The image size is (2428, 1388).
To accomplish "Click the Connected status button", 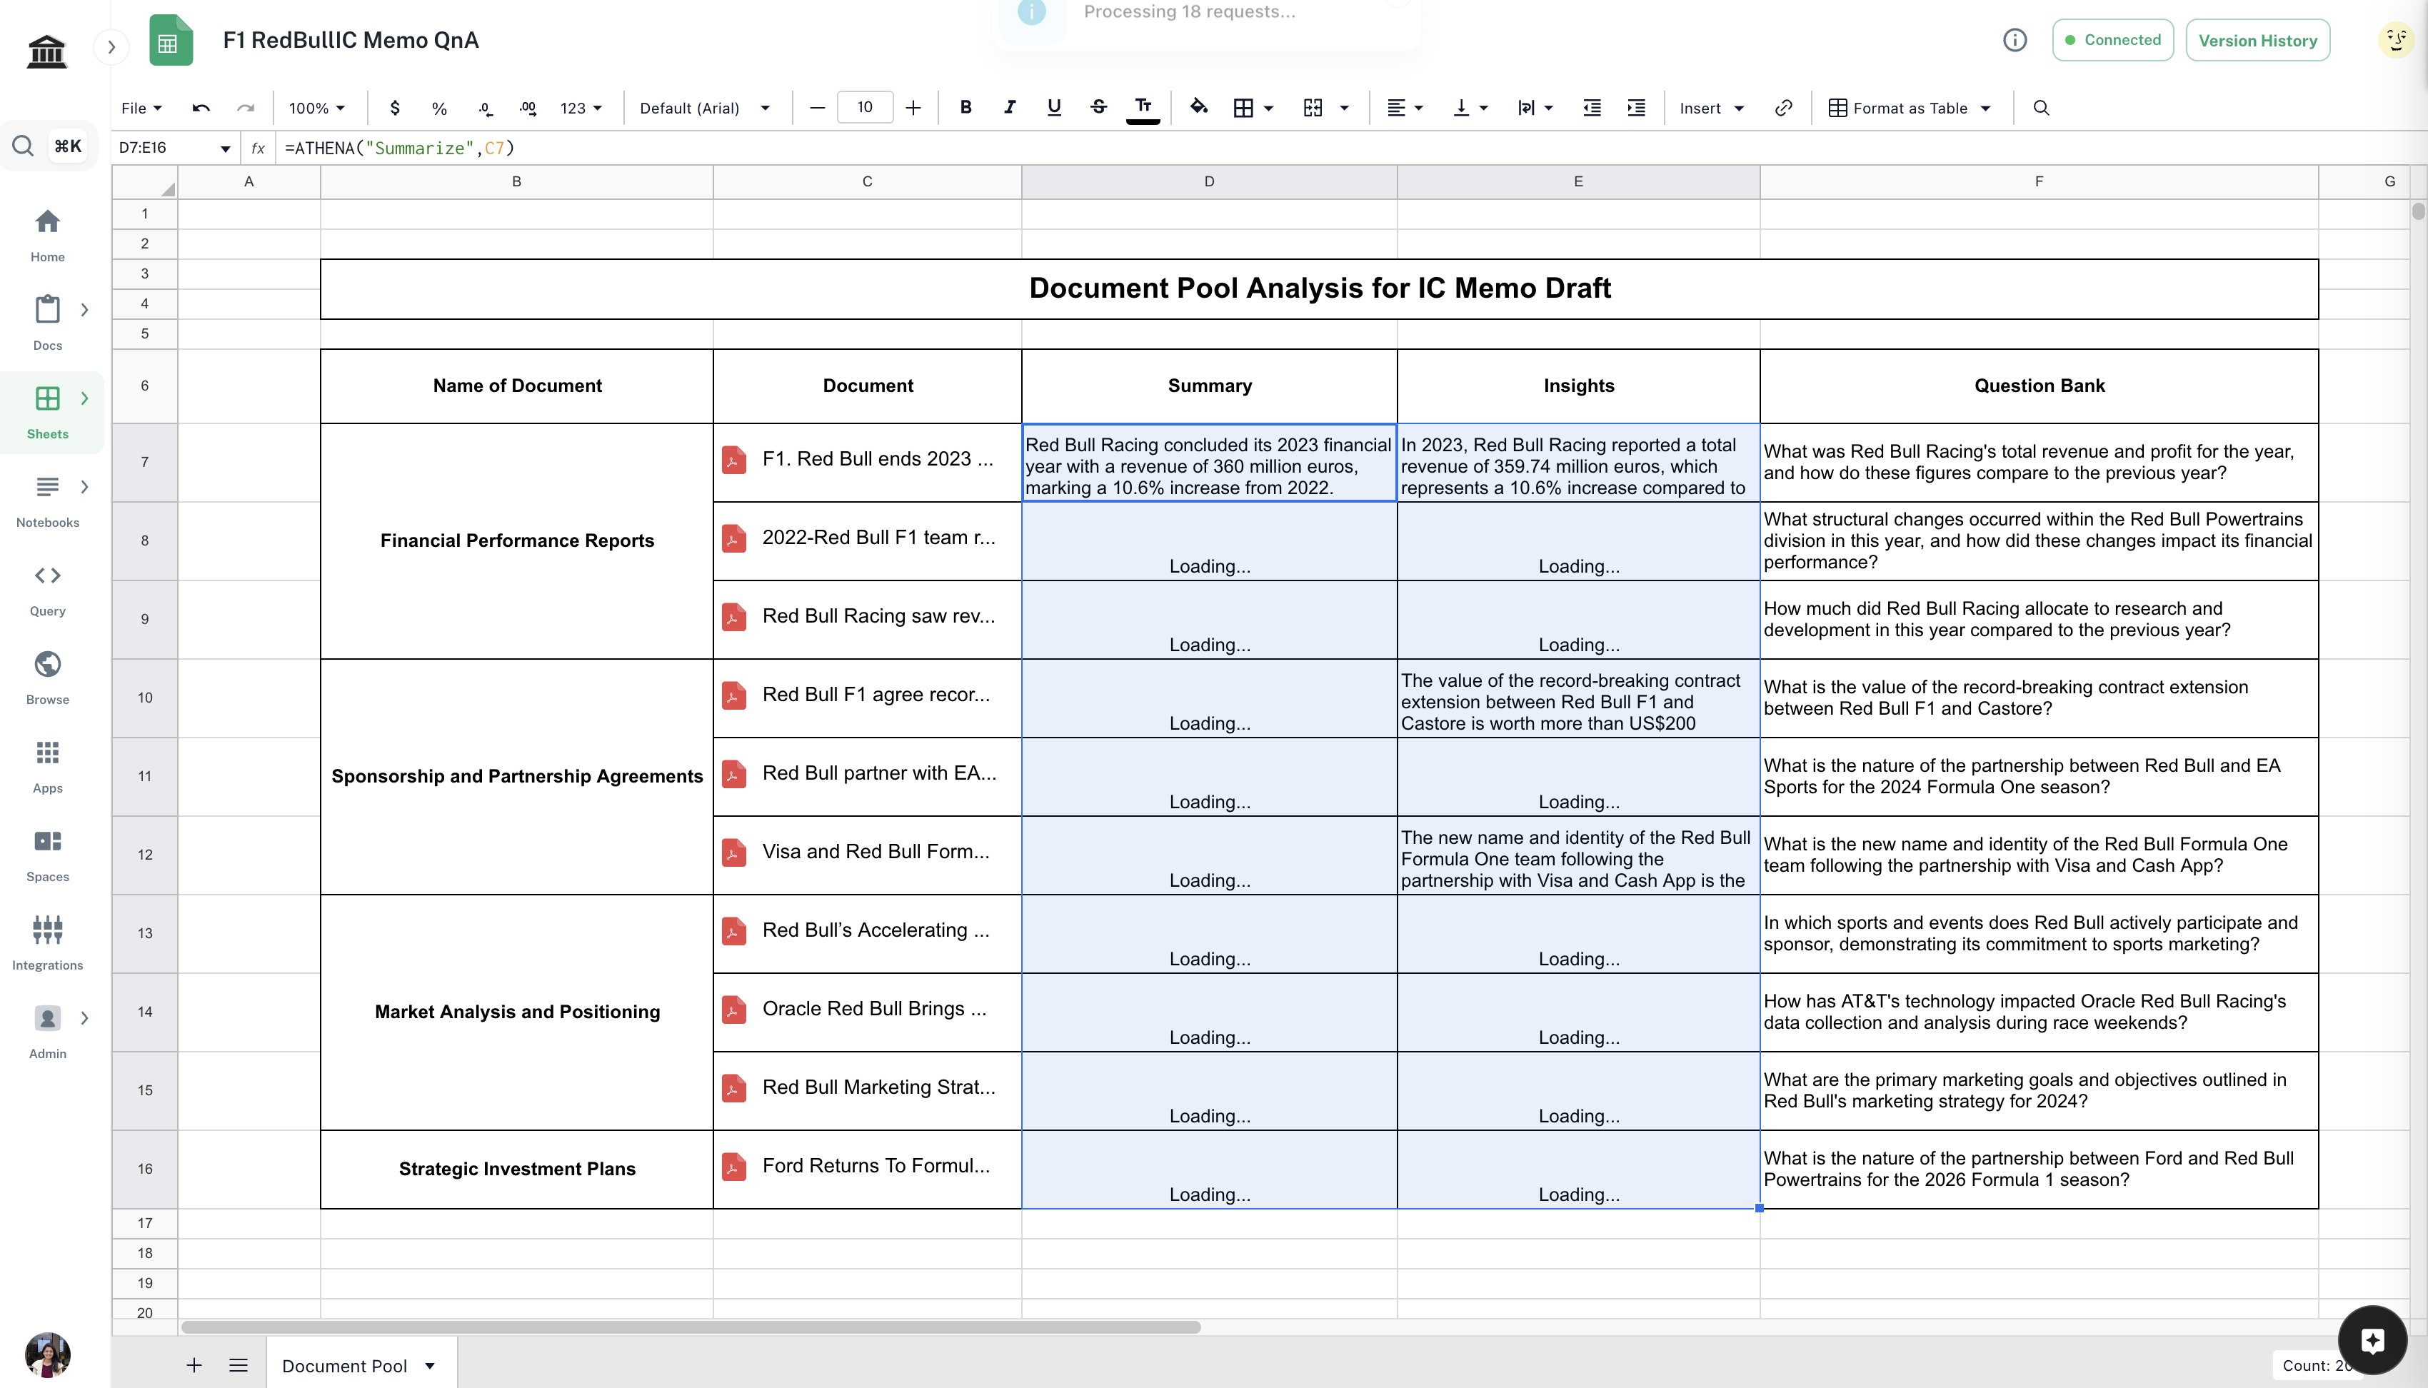I will pyautogui.click(x=2112, y=40).
